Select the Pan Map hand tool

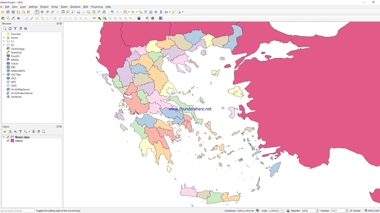point(37,12)
